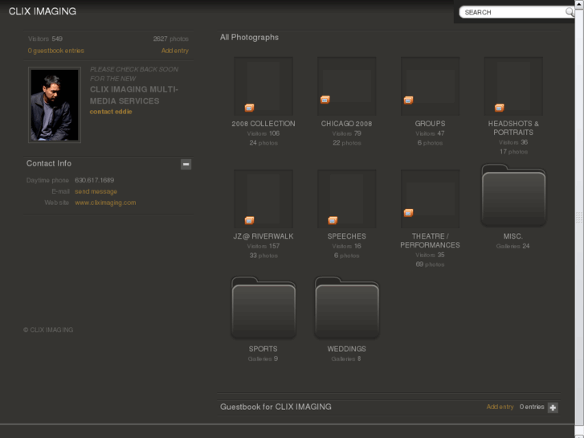The image size is (584, 438).
Task: Open the JZ@ RIVERWALK gallery thumbnail
Action: 263,199
